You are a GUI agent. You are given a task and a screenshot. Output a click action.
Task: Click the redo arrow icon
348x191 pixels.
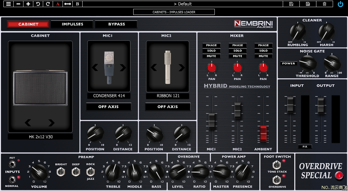tap(48, 4)
